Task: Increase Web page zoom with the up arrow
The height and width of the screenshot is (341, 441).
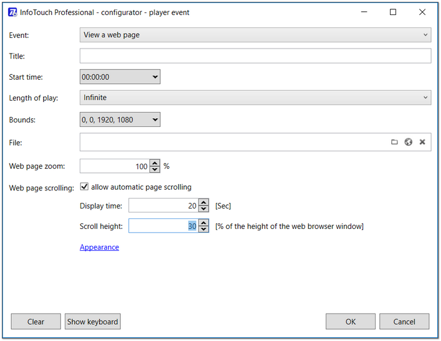Action: (x=154, y=163)
